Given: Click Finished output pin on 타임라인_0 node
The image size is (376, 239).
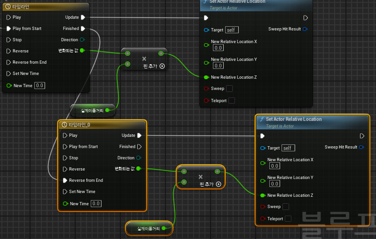Looking at the screenshot, I should pyautogui.click(x=139, y=147).
